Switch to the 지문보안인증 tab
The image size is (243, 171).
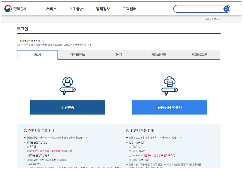159,55
